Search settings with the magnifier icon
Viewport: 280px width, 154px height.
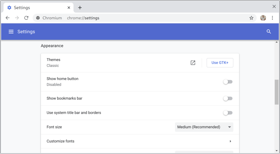pos(269,32)
